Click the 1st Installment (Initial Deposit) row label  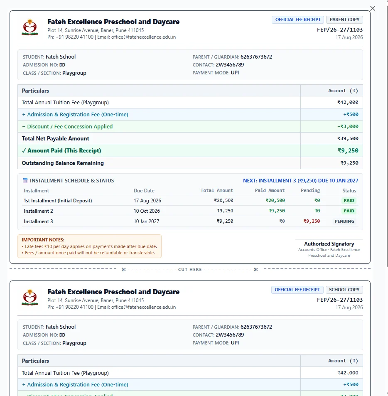click(x=58, y=201)
